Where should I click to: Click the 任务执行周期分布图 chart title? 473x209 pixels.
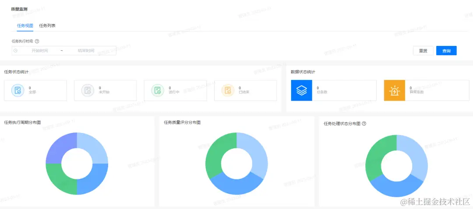[x=23, y=122]
